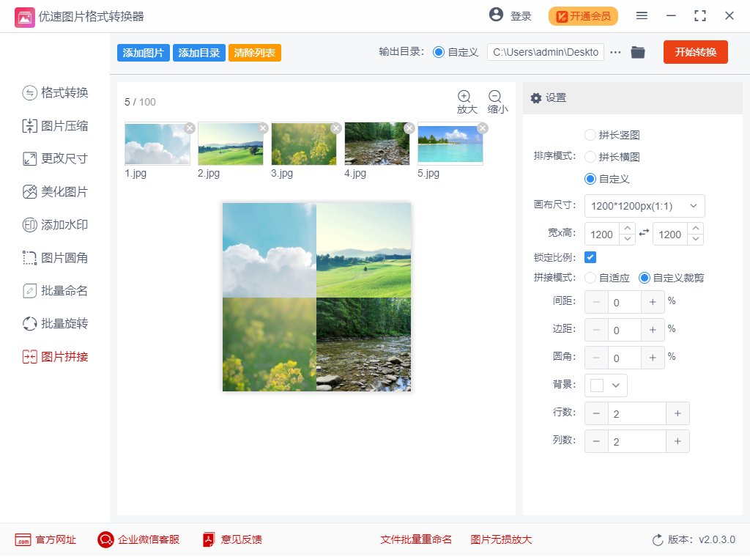Click the white 背景 color swatch
Screen dimensions: 750x557
point(597,386)
